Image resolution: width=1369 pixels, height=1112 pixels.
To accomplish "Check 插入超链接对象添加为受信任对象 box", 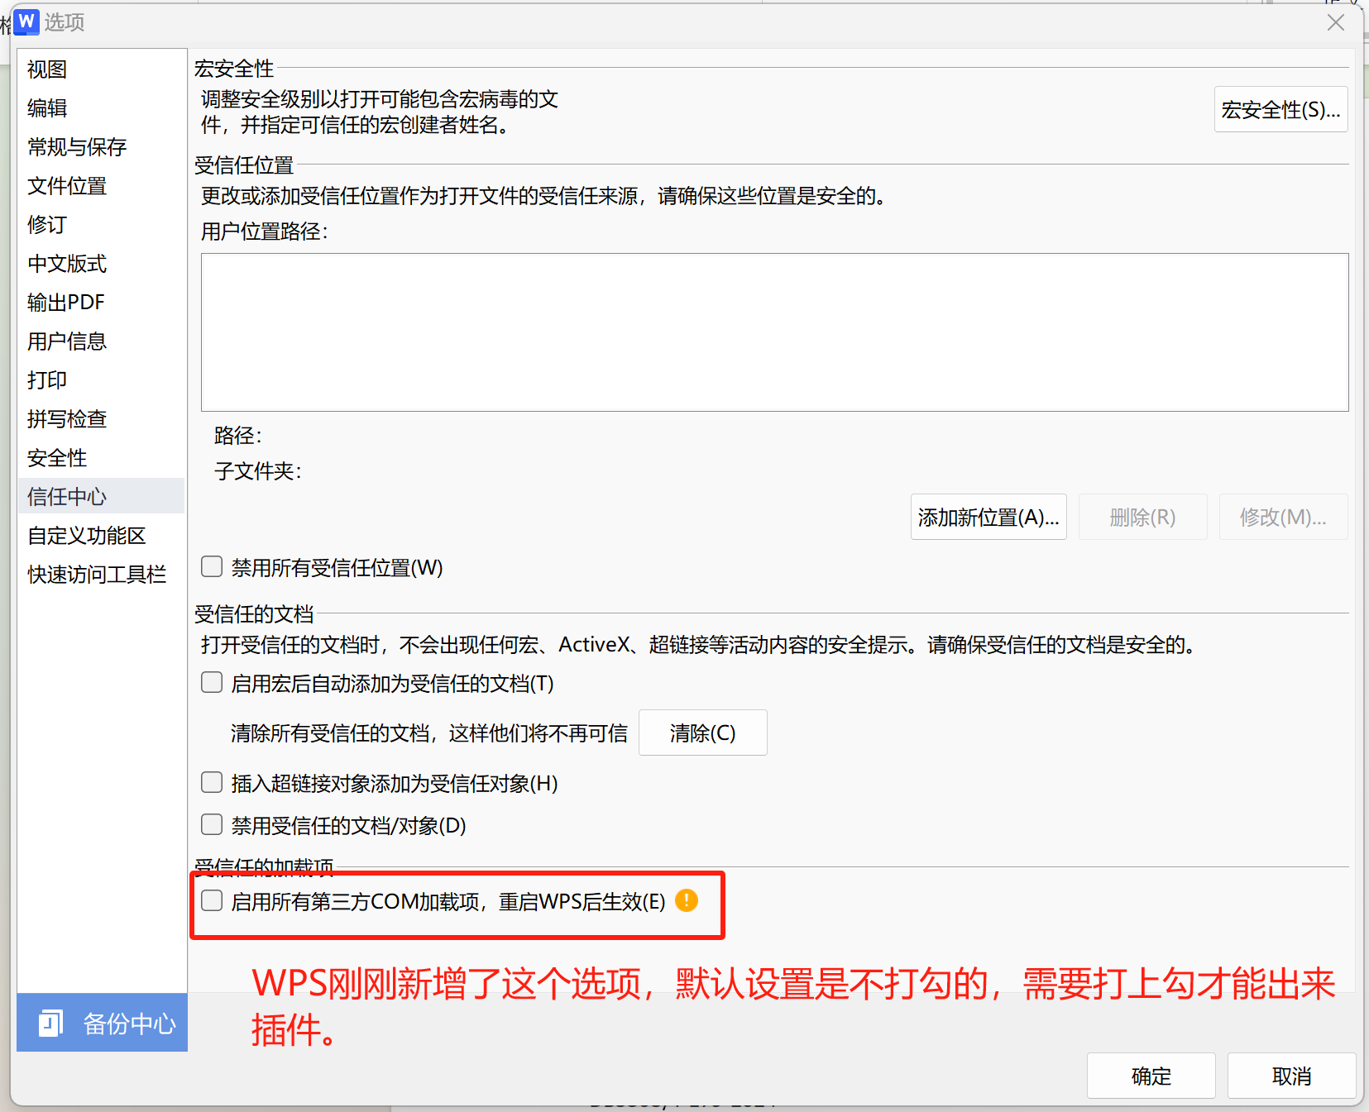I will [213, 782].
